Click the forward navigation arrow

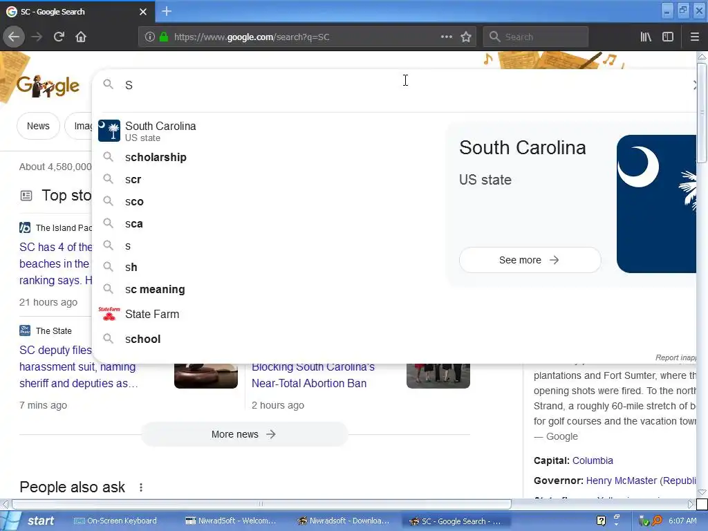point(37,37)
